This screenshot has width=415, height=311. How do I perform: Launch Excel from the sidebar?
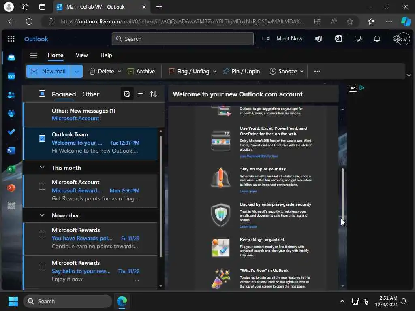tap(11, 169)
